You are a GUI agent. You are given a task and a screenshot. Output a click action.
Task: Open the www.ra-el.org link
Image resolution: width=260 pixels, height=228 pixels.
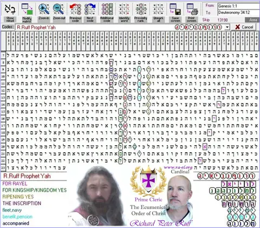[x=178, y=167]
